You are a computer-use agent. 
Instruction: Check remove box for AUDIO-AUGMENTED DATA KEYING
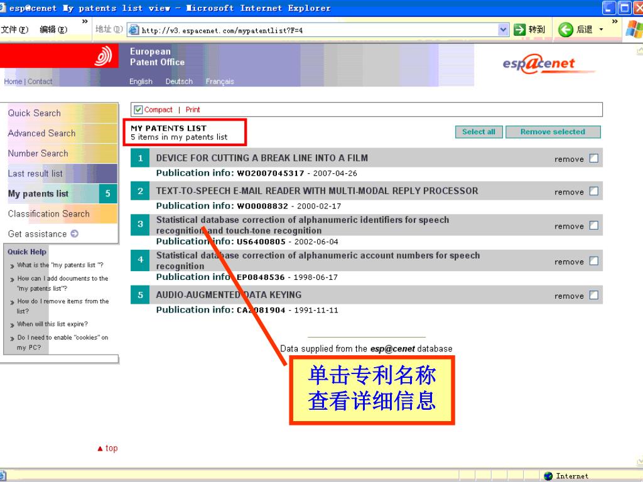(594, 295)
